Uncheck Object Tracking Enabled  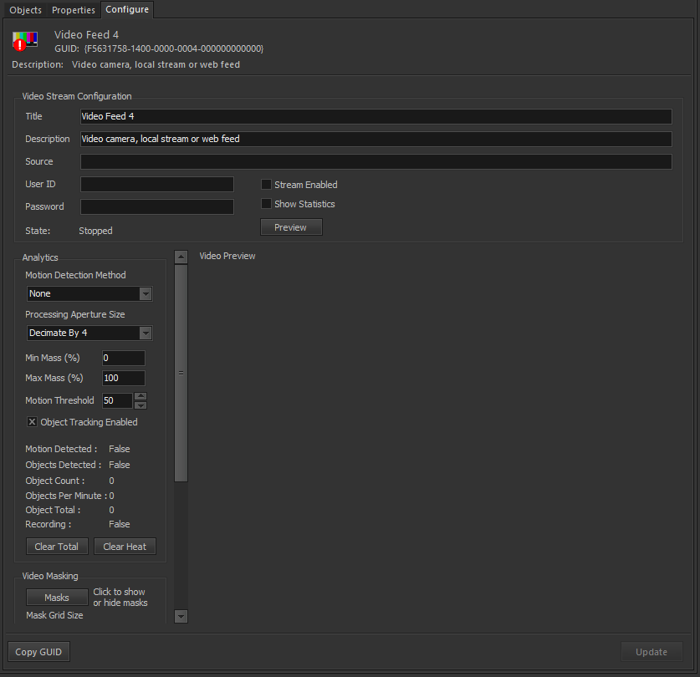(32, 422)
